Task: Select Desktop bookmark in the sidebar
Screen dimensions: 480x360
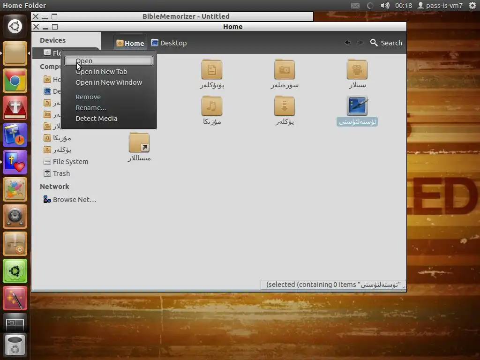Action: click(52, 91)
